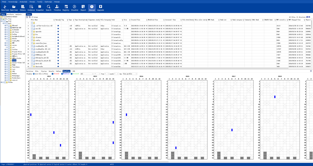Click the Path column filter icon
313x166 pixels.
click(122, 20)
